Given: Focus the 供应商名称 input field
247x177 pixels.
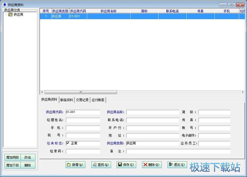Looking at the screenshot, I should 152,112.
